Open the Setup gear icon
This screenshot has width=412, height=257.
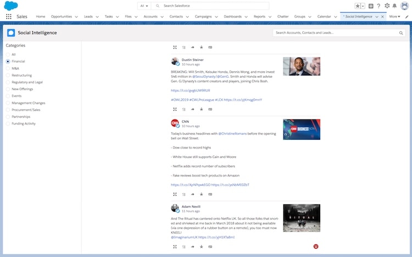(387, 6)
